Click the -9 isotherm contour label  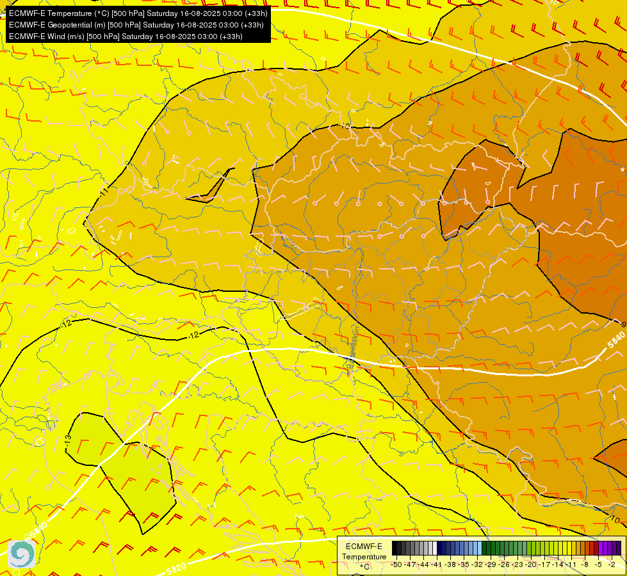click(x=623, y=324)
